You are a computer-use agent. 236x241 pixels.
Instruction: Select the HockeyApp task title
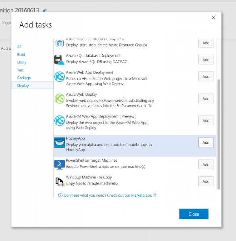[x=75, y=138]
